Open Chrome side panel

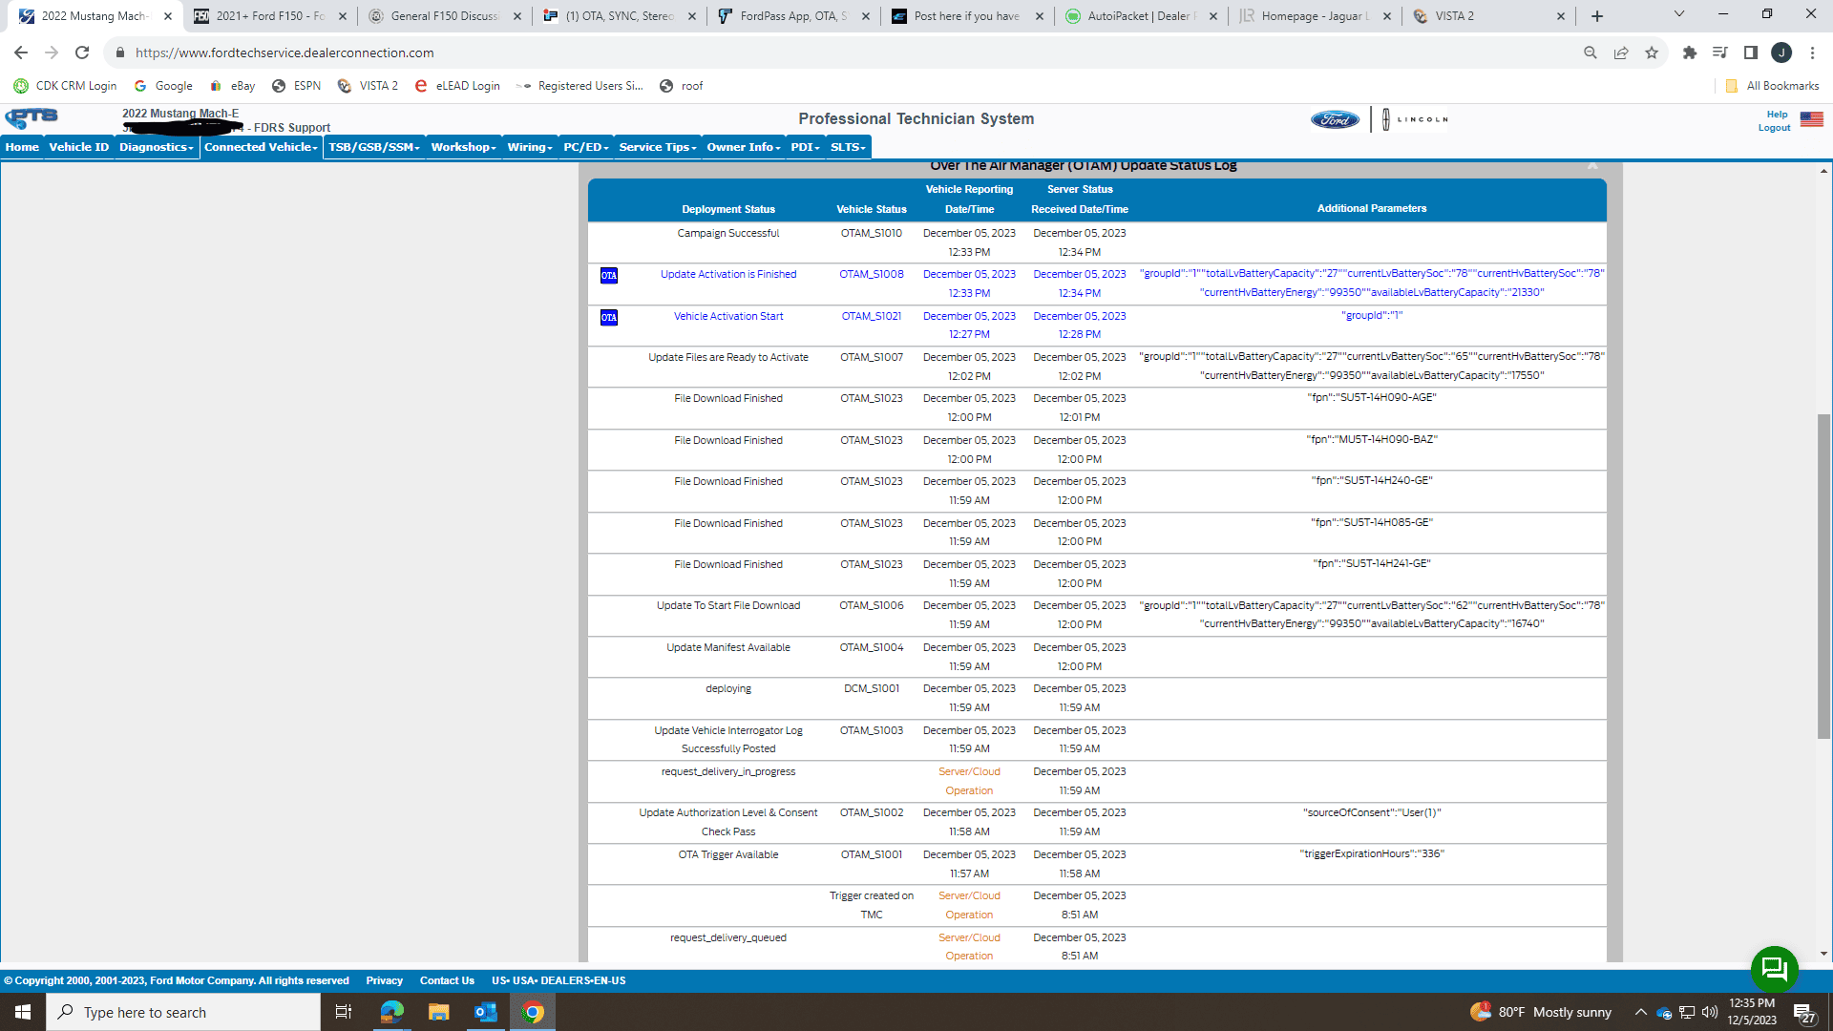(x=1751, y=53)
